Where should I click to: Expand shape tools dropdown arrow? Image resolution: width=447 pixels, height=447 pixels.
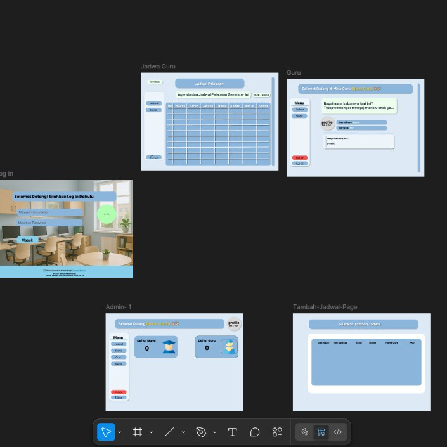coord(183,432)
